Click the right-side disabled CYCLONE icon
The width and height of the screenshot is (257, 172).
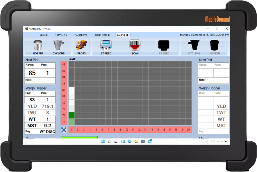point(194,46)
